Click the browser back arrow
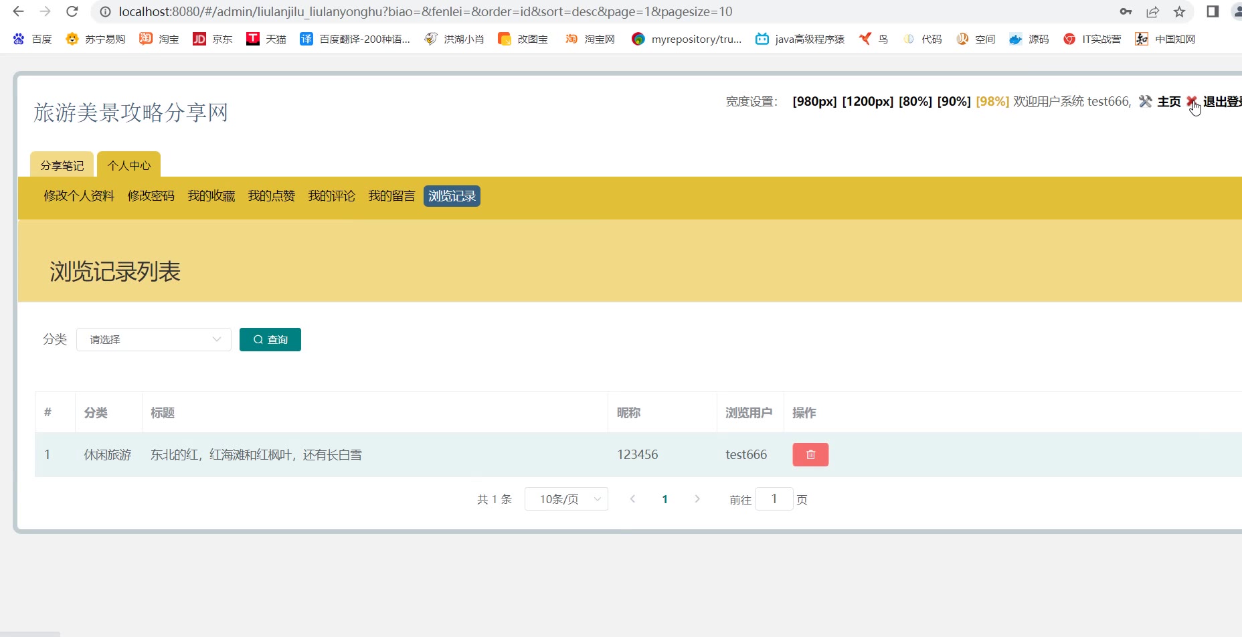The height and width of the screenshot is (637, 1242). pos(19,11)
